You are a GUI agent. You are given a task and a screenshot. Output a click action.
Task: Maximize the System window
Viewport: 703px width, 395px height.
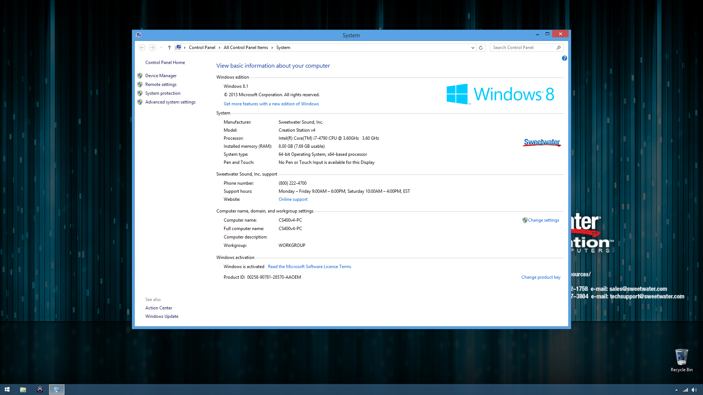tap(547, 34)
